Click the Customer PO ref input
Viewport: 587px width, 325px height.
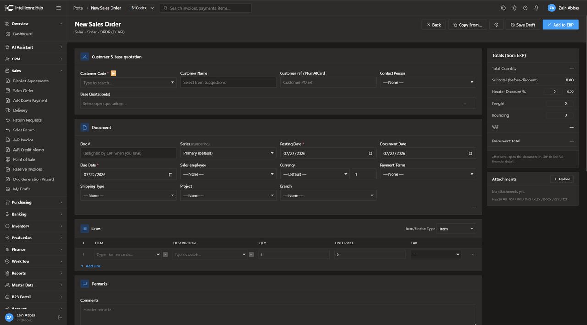(328, 82)
